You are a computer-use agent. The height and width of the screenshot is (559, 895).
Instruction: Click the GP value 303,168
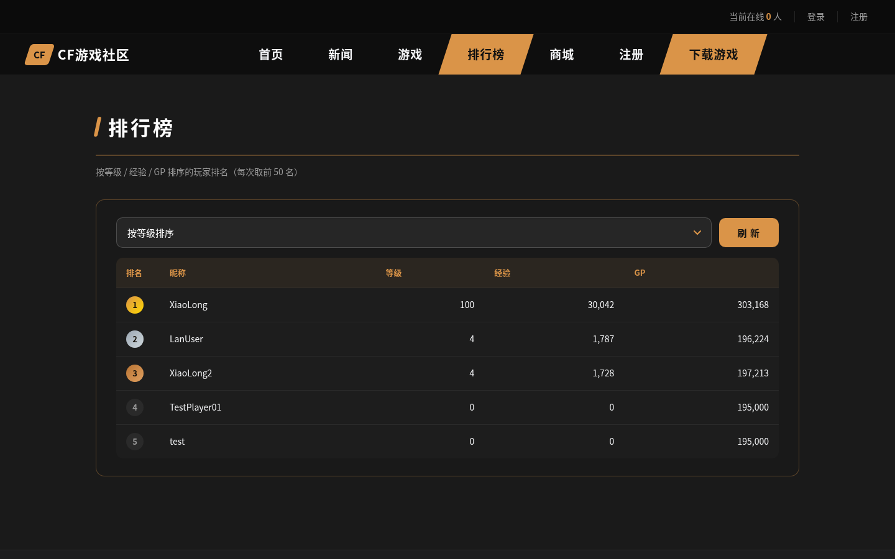pyautogui.click(x=753, y=305)
